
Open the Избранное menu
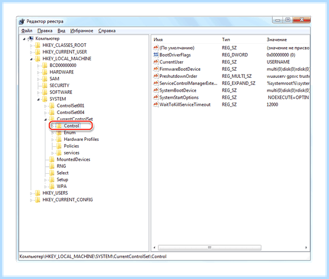pyautogui.click(x=82, y=31)
